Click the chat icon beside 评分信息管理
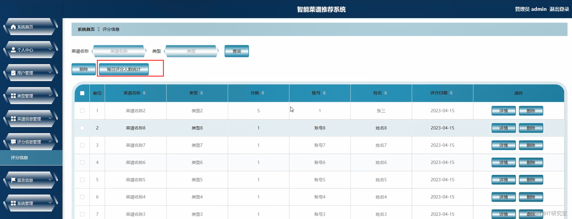Image resolution: width=572 pixels, height=219 pixels. point(13,142)
